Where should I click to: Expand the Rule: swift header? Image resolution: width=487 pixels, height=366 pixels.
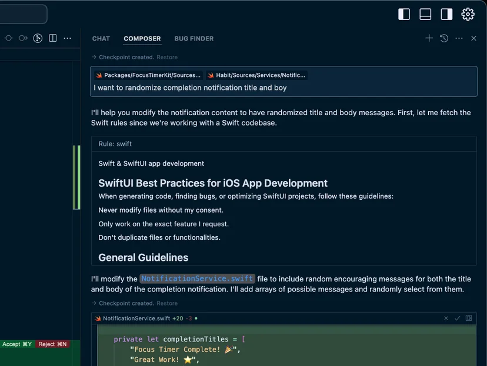284,144
